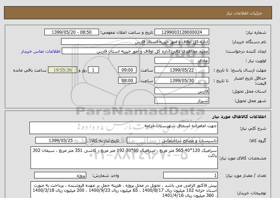Click the need date field 1399/05/25

[61, 141]
